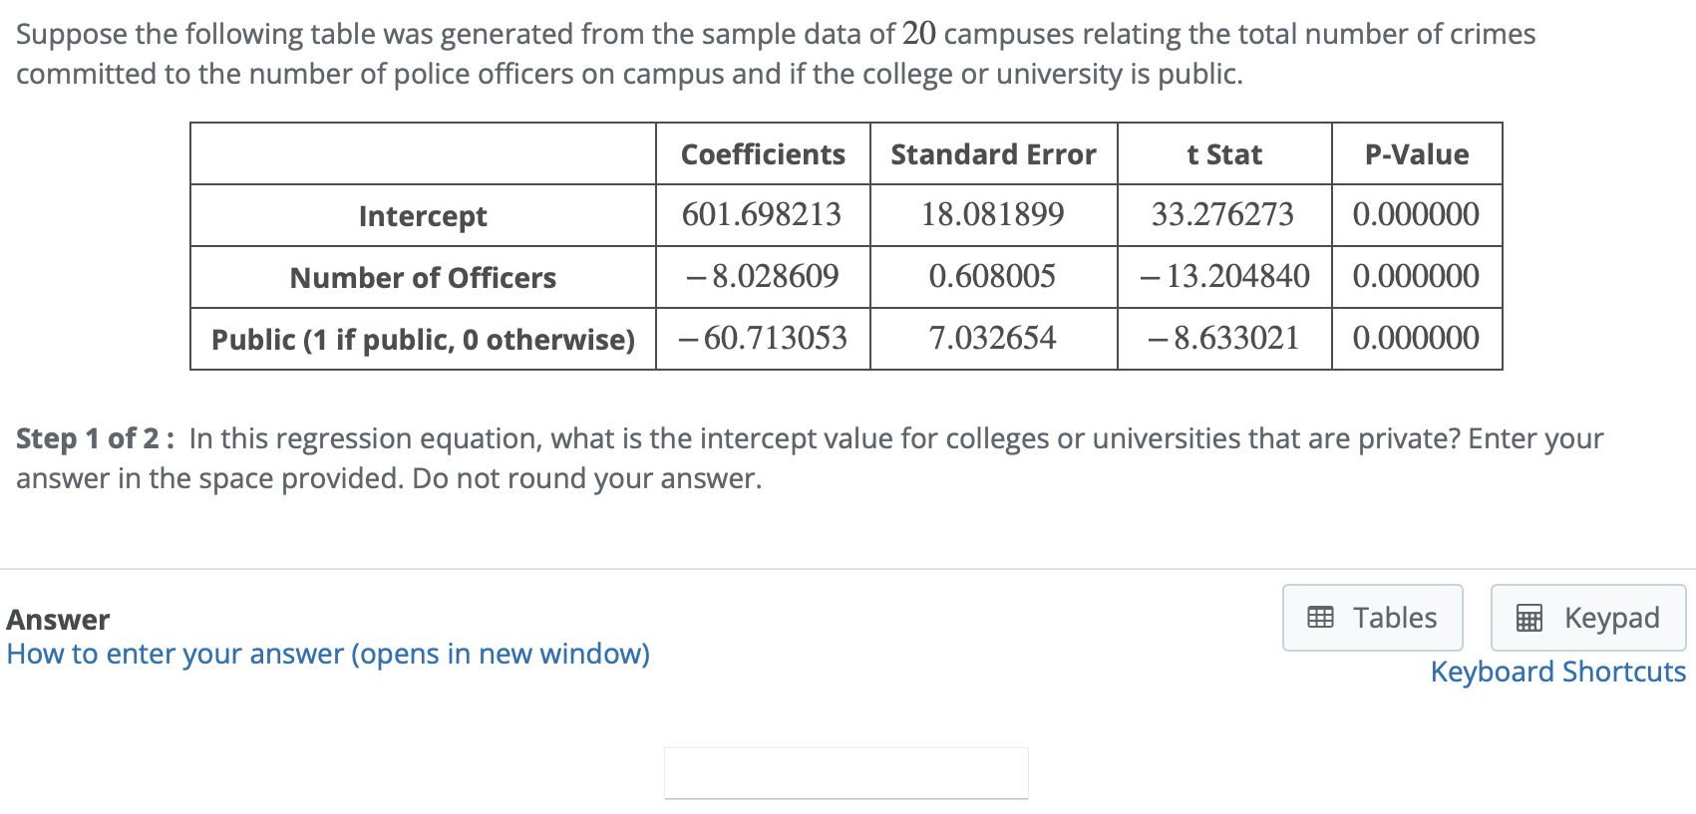Click the Standard Error column header

(x=993, y=154)
